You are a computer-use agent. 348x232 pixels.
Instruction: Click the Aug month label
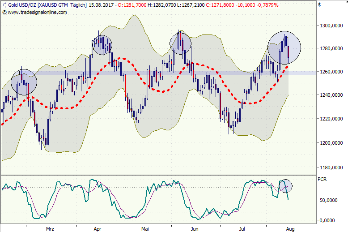290,229
